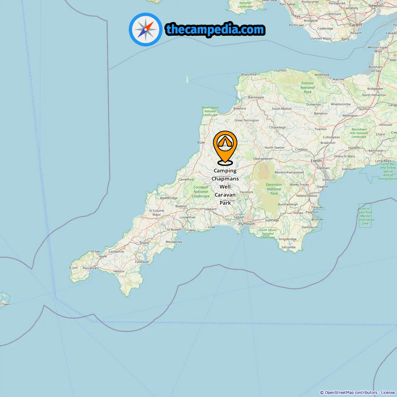Select the Camping Chapmans Well Caravan Park label
This screenshot has height=397, width=397.
tap(225, 187)
